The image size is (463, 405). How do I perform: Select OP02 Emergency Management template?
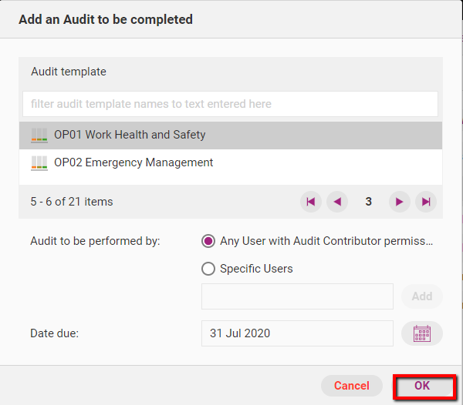[133, 162]
